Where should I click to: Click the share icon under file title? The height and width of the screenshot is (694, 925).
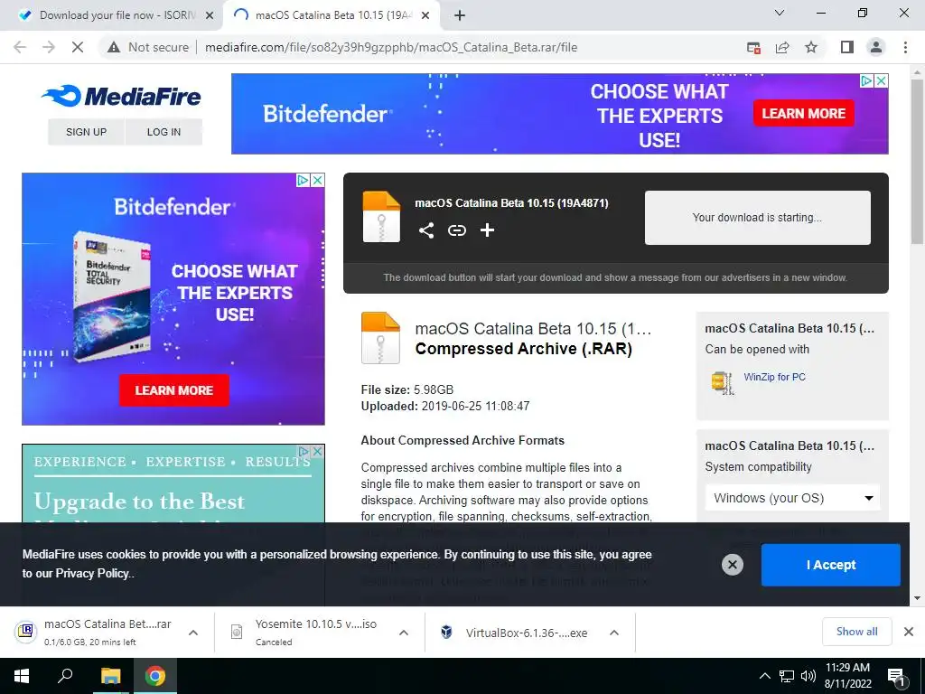coord(426,230)
